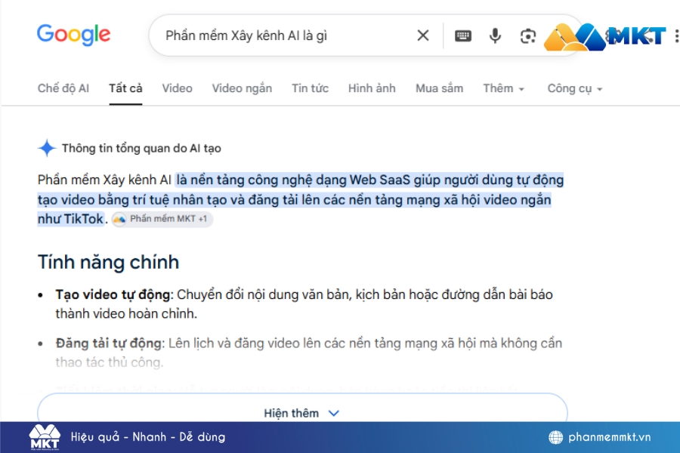Click the bold text Tạo video tự động
Viewport: 680px width, 453px height.
(x=113, y=294)
